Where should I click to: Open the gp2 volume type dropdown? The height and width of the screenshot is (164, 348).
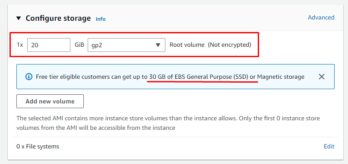coord(127,45)
